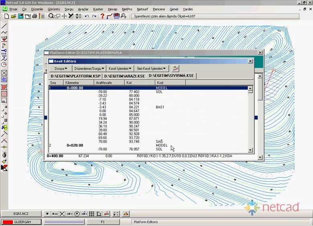Select the paint brush tool in left toolbar
Image resolution: width=313 pixels, height=226 pixels.
tap(4, 161)
